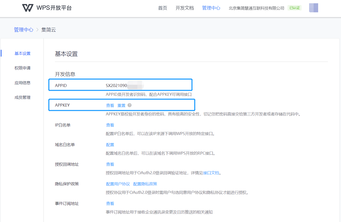Configure 域名白名单 via 配置
Viewport: 341px width, 222px height.
point(110,144)
